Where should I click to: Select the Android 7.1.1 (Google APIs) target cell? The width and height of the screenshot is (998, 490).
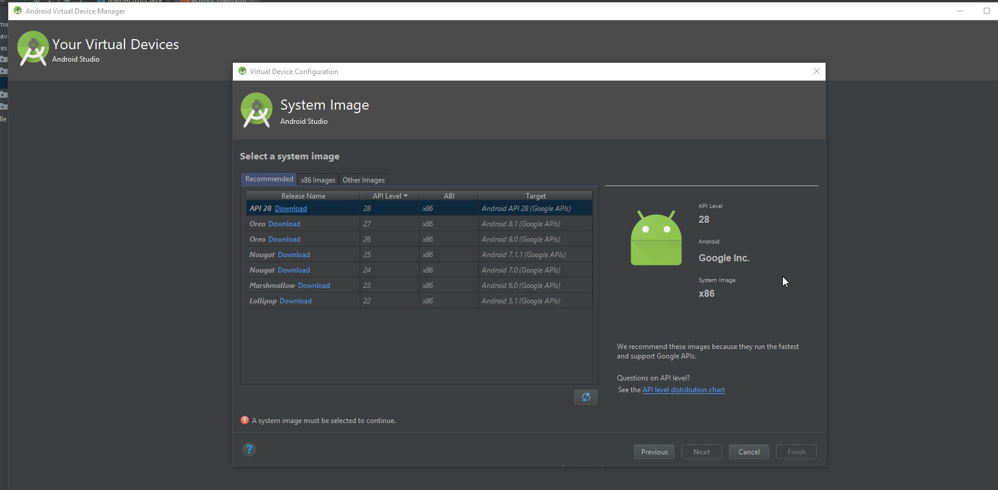click(x=536, y=255)
